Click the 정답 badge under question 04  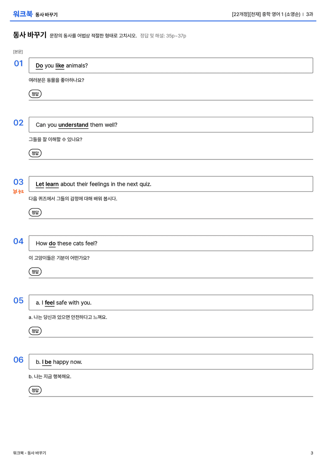pos(35,271)
